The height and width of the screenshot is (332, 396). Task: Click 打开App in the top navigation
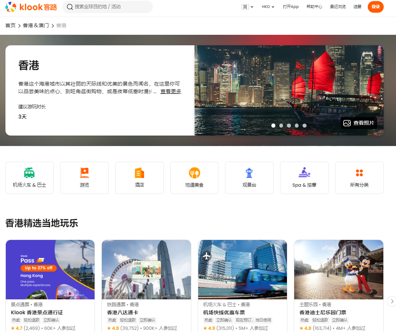coord(291,7)
